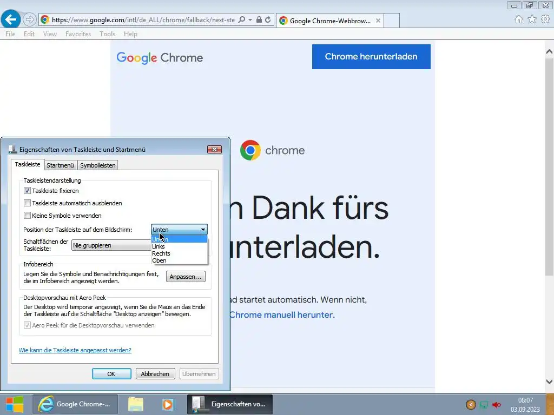Click the URL address field
Screen dimensions: 554x415
pos(143,20)
